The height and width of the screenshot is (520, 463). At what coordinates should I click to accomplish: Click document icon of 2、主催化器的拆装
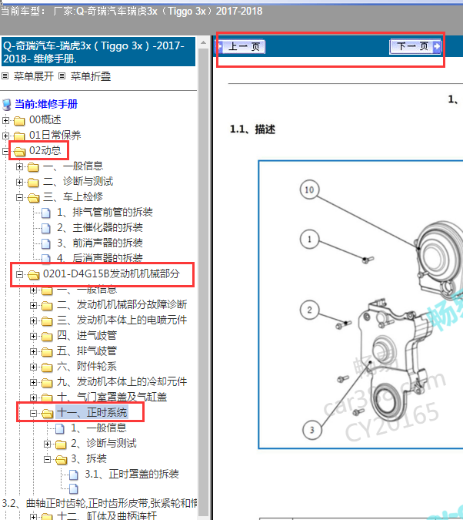[x=46, y=228]
